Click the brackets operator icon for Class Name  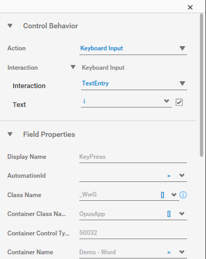click(162, 195)
